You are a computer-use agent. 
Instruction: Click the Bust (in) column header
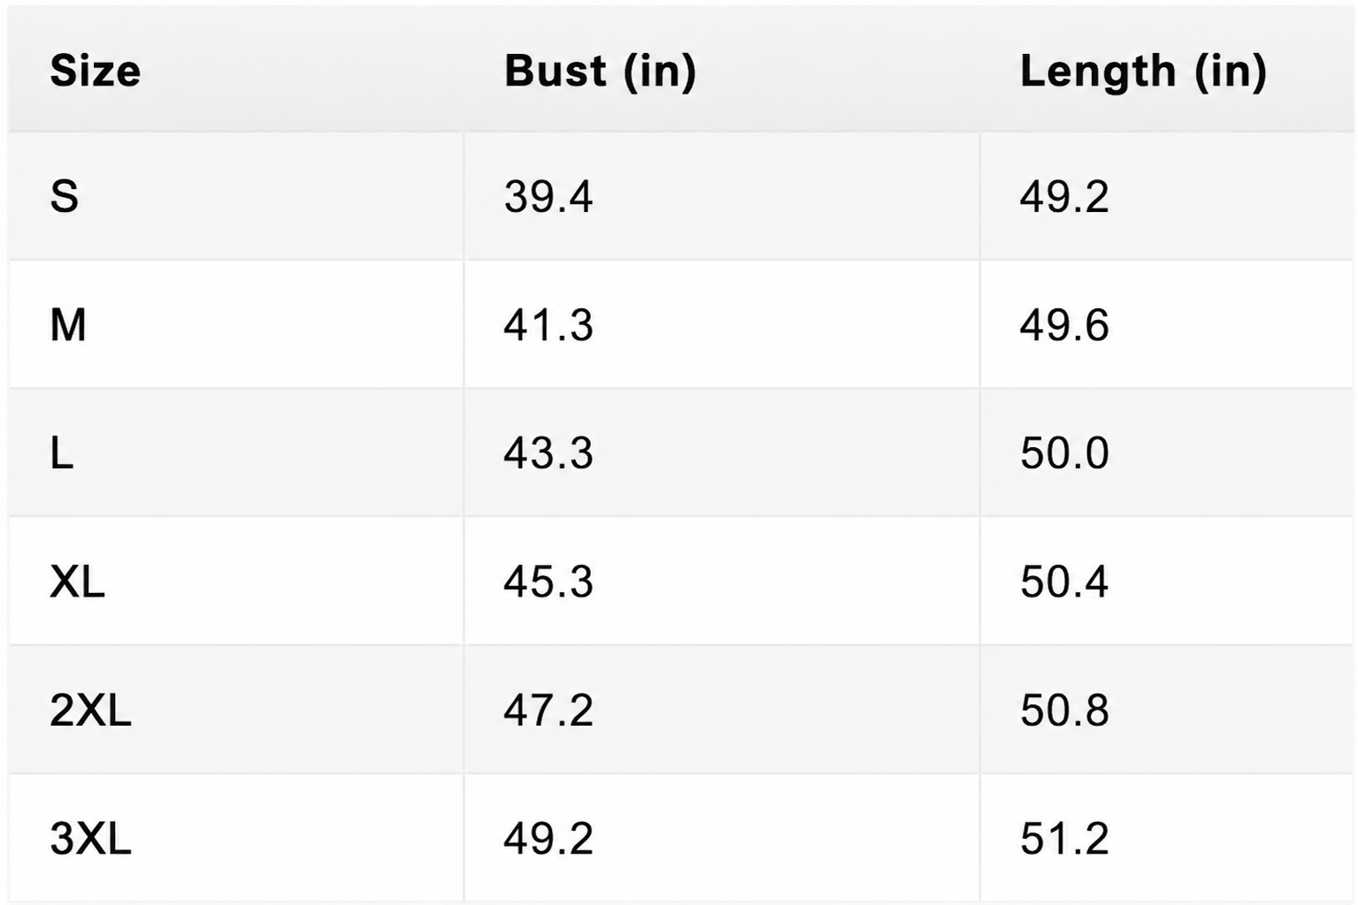(600, 71)
